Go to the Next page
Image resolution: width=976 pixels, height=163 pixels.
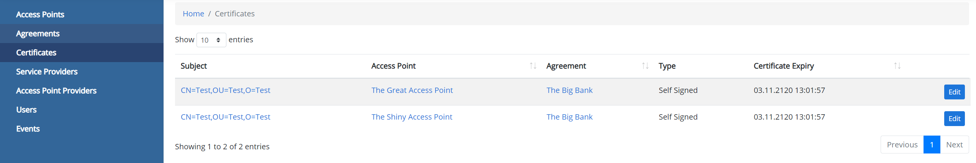point(954,145)
